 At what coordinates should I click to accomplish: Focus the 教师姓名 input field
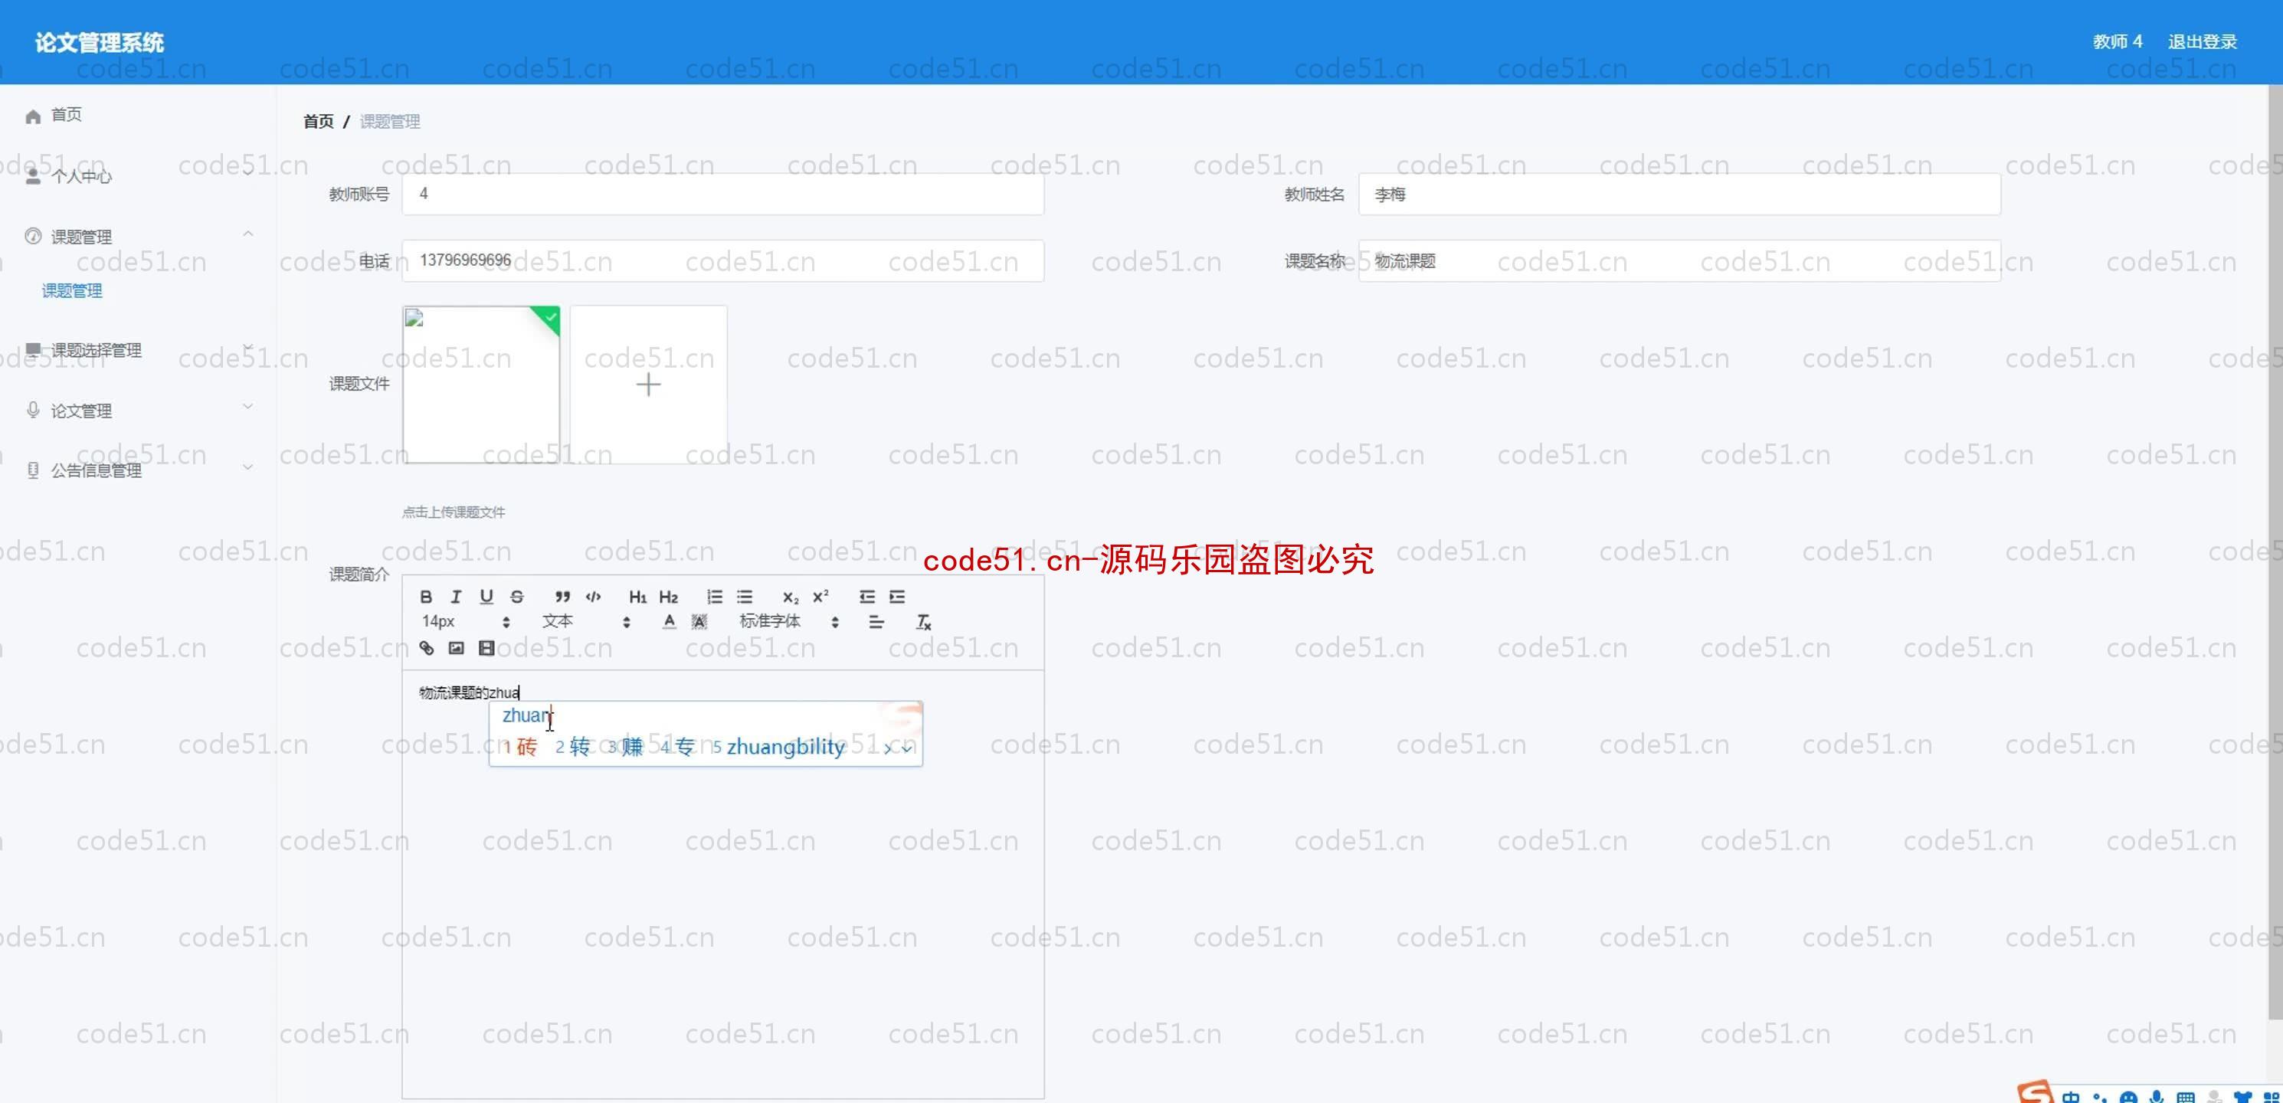click(x=1679, y=194)
